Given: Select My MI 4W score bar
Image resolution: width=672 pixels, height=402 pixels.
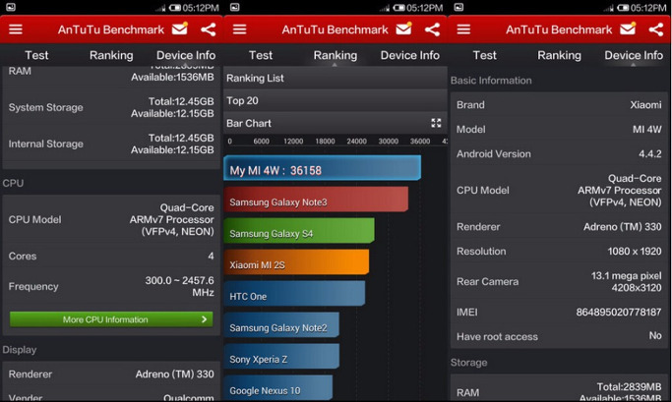Looking at the screenshot, I should coord(323,168).
